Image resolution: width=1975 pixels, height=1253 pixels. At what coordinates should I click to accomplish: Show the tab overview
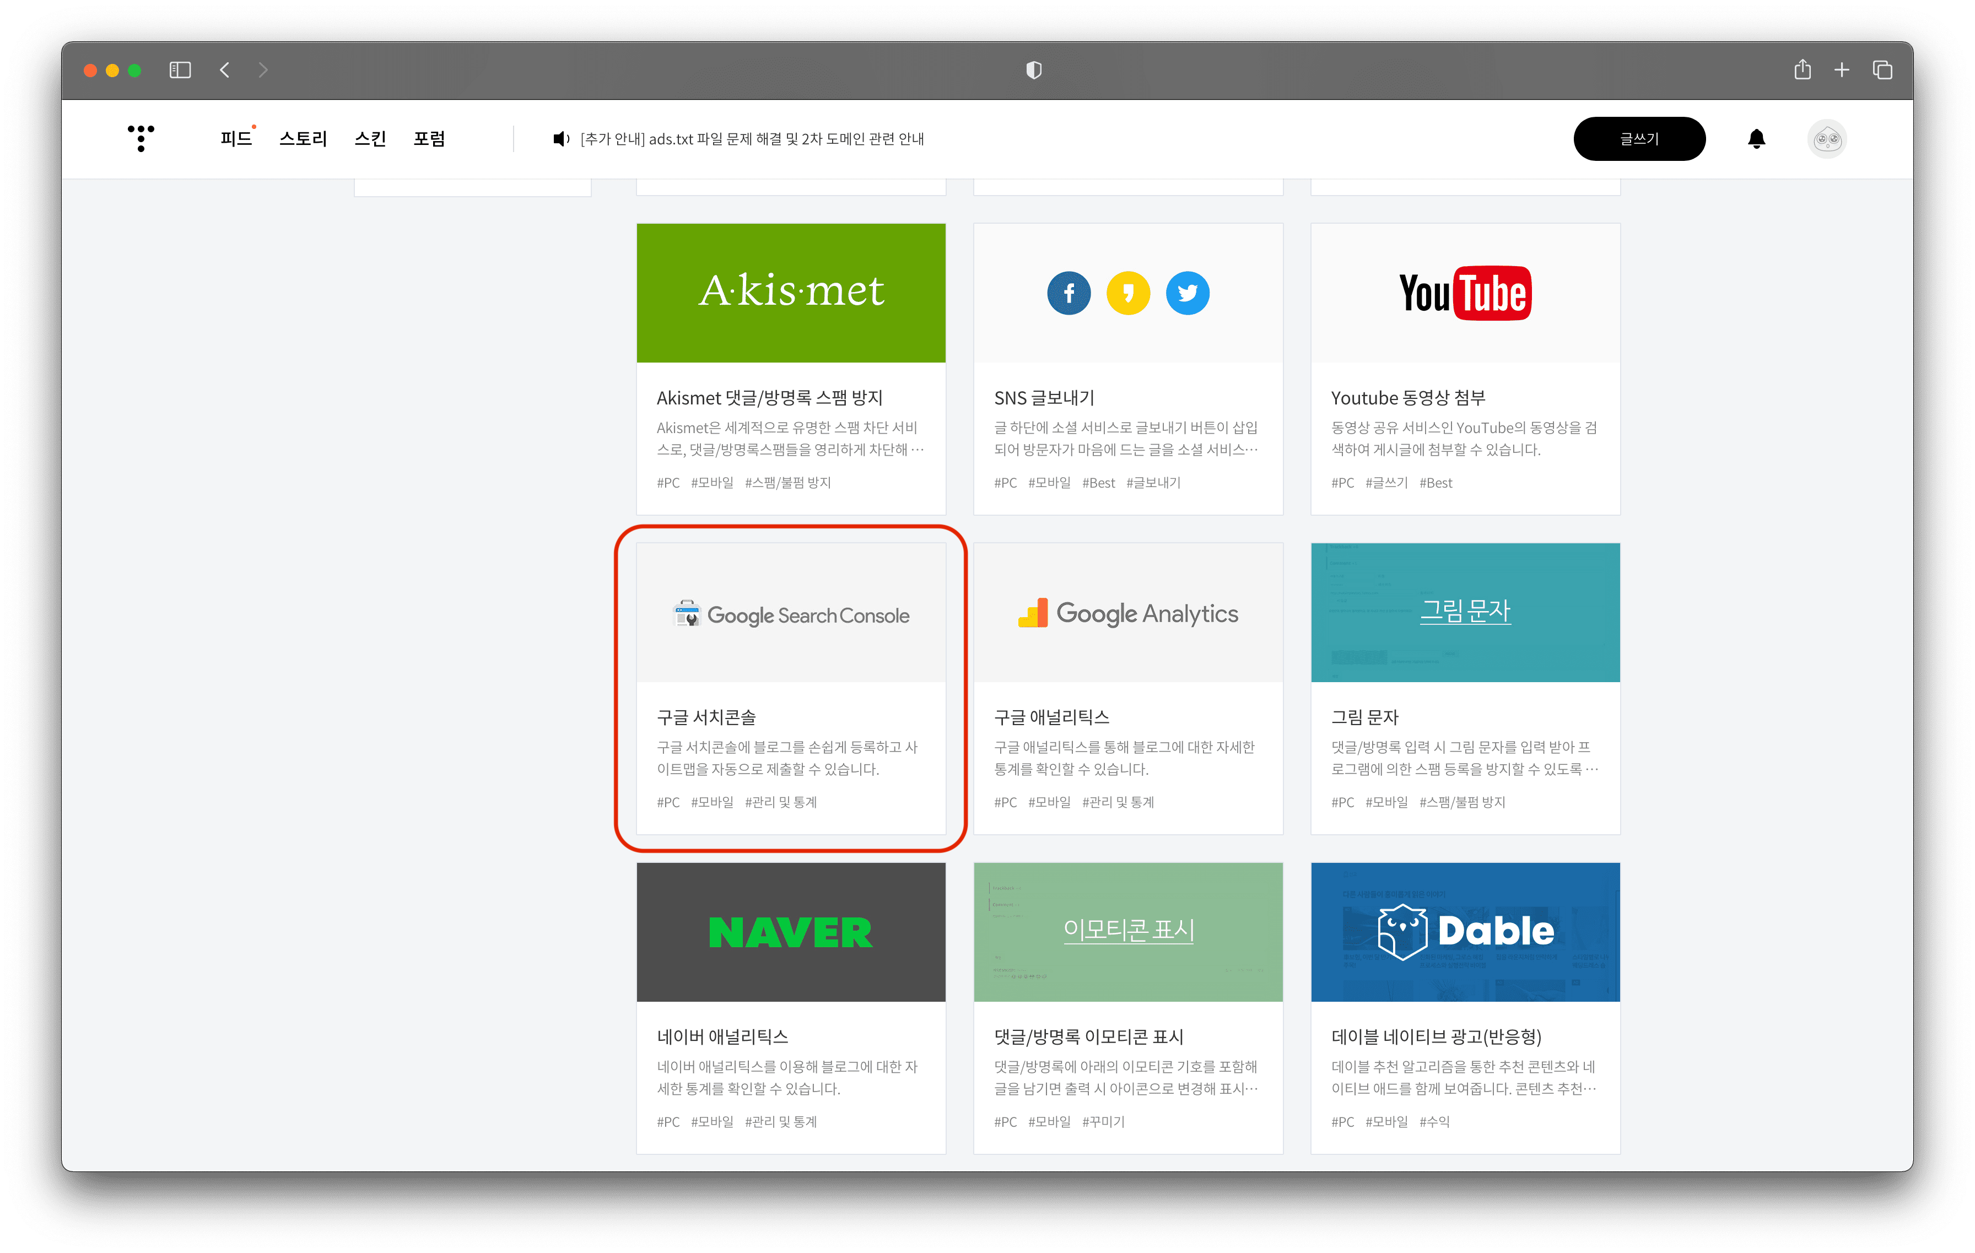tap(1882, 69)
